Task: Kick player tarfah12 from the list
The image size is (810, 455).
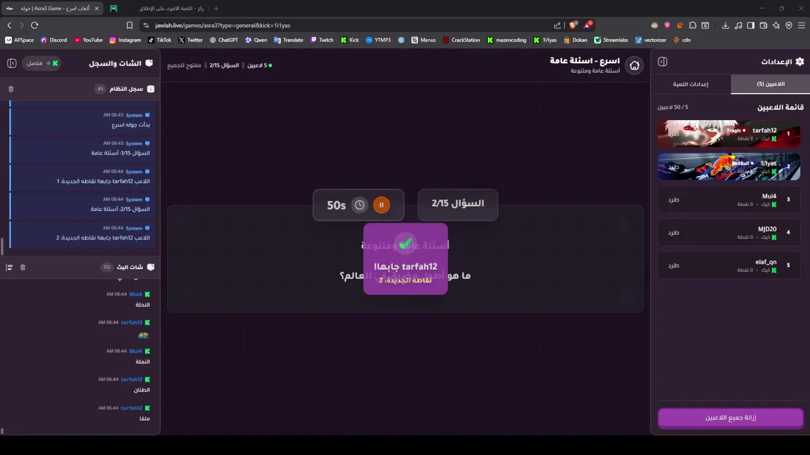Action: pyautogui.click(x=673, y=134)
